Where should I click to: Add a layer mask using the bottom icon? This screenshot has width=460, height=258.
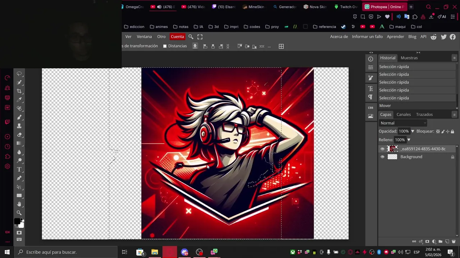point(427,242)
